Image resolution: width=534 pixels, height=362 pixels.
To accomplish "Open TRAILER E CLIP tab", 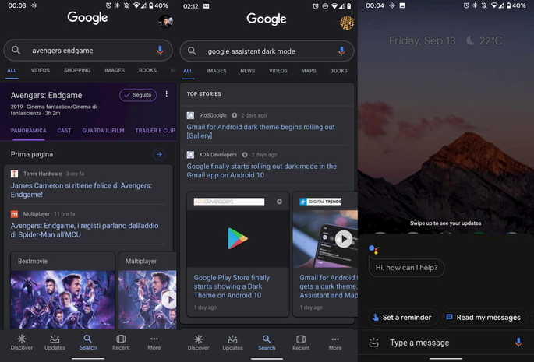I will point(155,130).
